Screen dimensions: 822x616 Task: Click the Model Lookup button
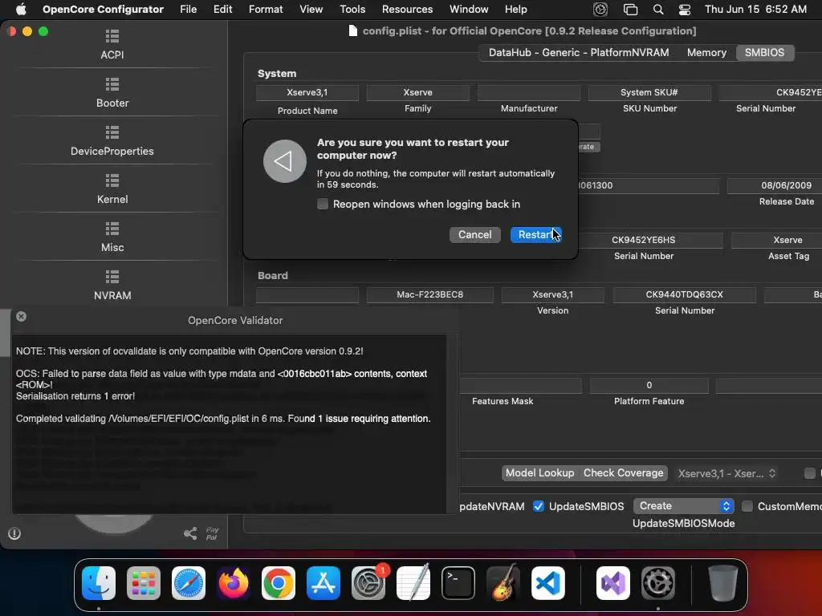tap(540, 473)
